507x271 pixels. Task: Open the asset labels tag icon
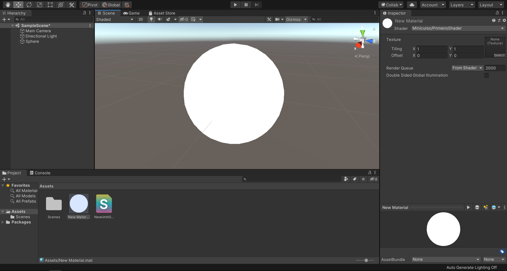(502, 251)
